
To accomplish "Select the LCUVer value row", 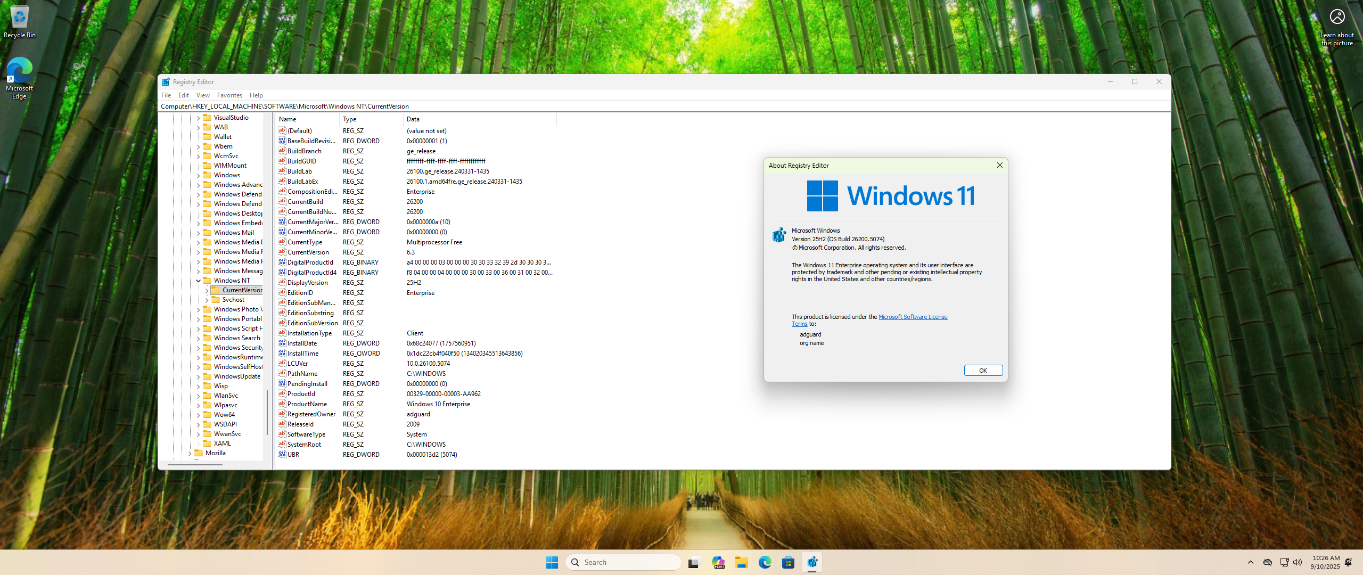I will pyautogui.click(x=415, y=364).
